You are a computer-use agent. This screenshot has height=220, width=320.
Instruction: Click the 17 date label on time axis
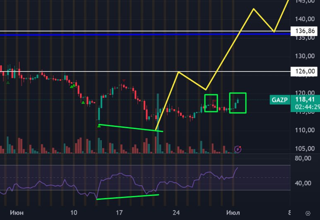point(119,213)
